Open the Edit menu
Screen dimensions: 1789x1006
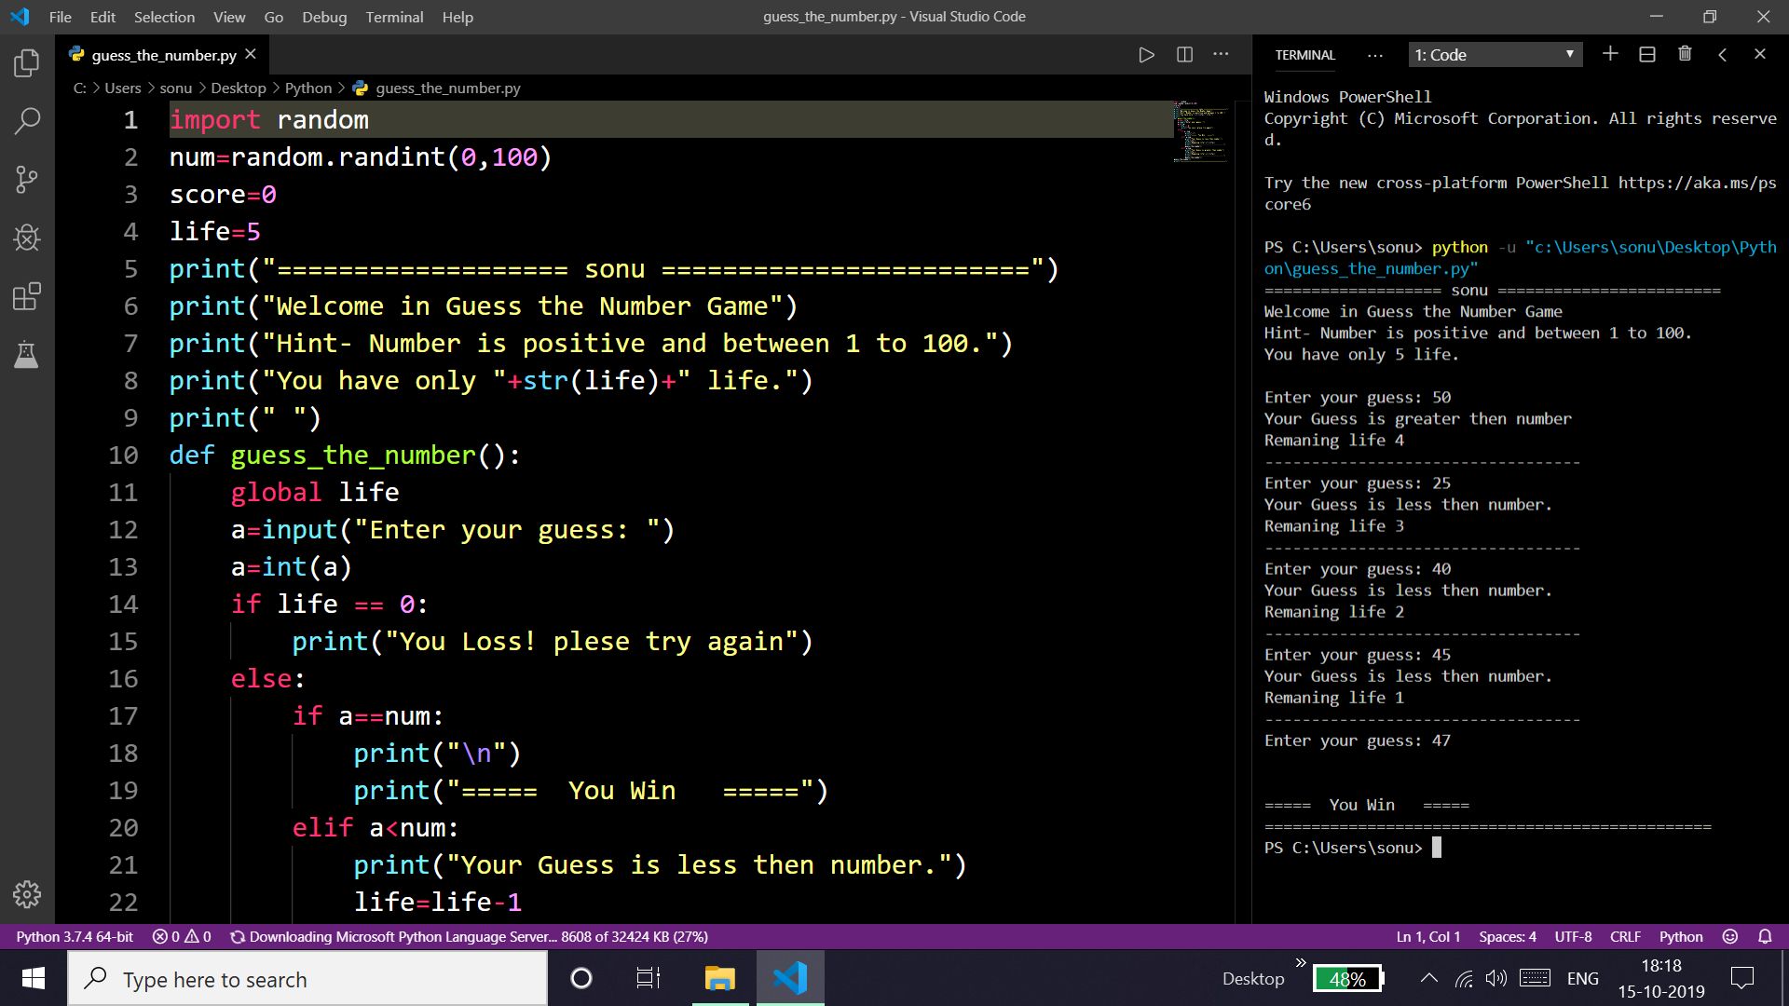click(x=102, y=17)
